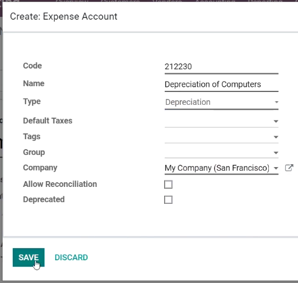298x283 pixels.
Task: Save the new expense account
Action: pyautogui.click(x=29, y=257)
